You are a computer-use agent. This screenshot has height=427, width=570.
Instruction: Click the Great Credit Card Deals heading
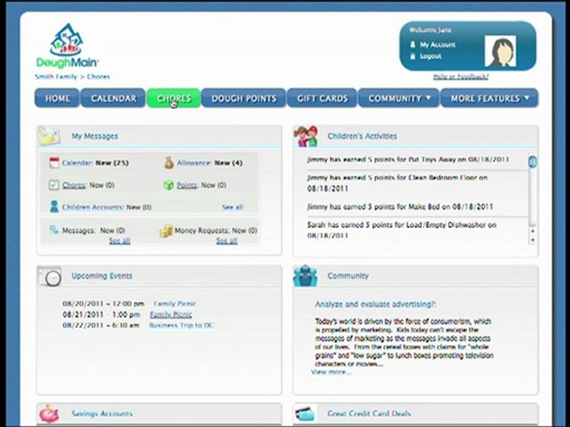(369, 413)
